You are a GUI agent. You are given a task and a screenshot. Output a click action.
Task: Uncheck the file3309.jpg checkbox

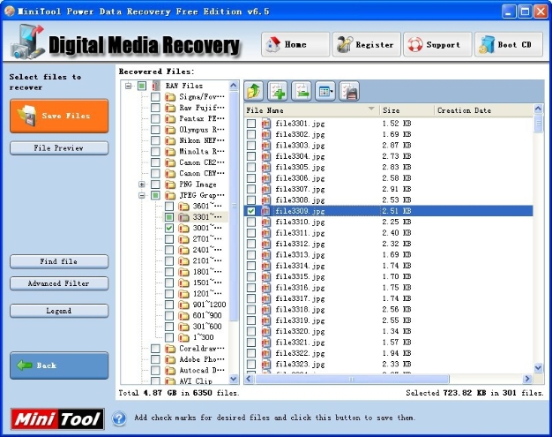coord(251,211)
